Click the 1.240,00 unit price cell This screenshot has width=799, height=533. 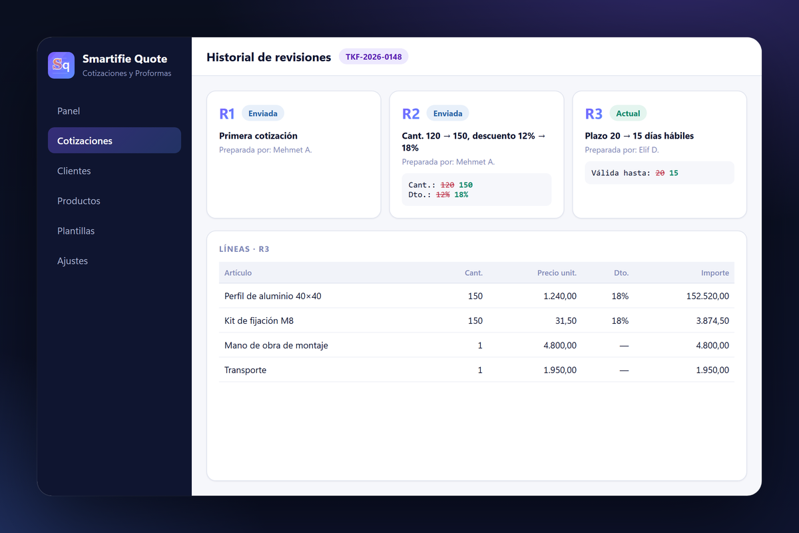[x=561, y=296]
